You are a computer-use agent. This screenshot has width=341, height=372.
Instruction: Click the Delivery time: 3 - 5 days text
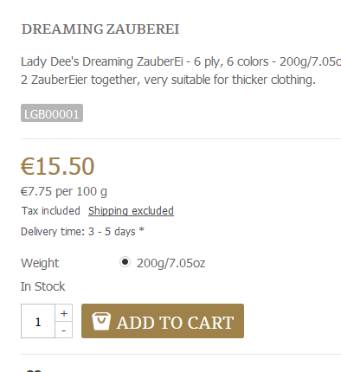tap(78, 232)
